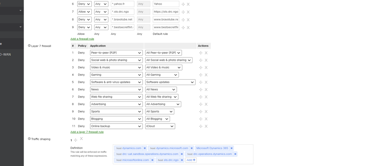The width and height of the screenshot is (387, 166).
Task: Remove the host sts.drc.ngo tag
Action: coord(182,160)
